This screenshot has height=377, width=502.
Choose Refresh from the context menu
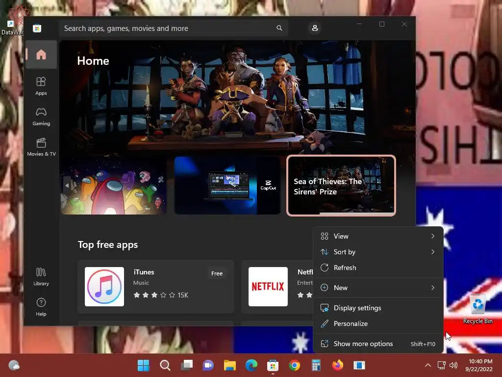[378, 268]
